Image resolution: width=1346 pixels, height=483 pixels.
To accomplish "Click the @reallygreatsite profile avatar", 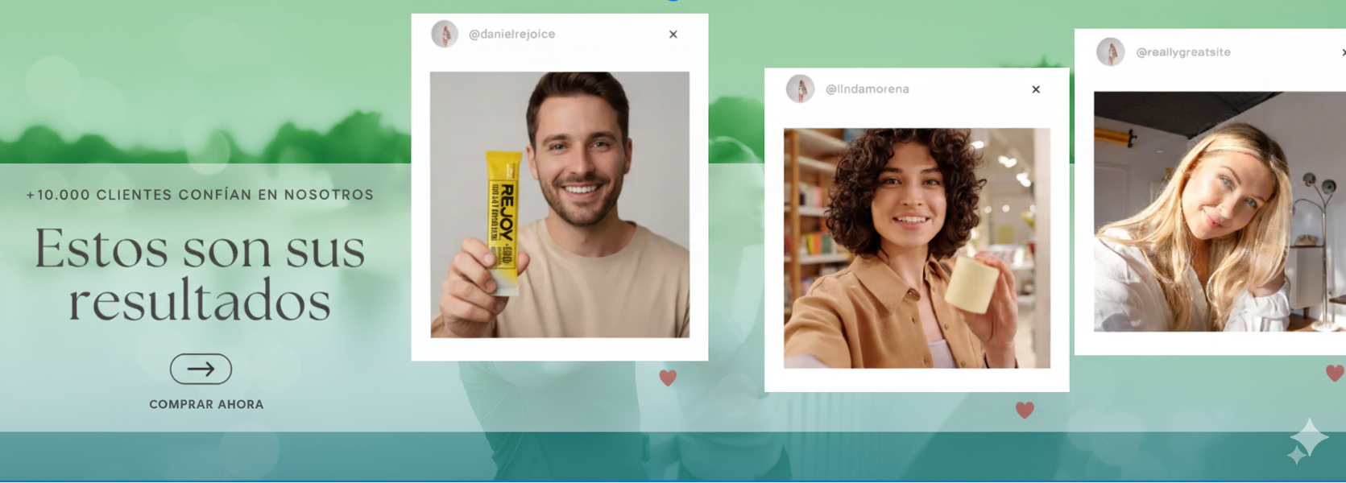I will [1110, 52].
